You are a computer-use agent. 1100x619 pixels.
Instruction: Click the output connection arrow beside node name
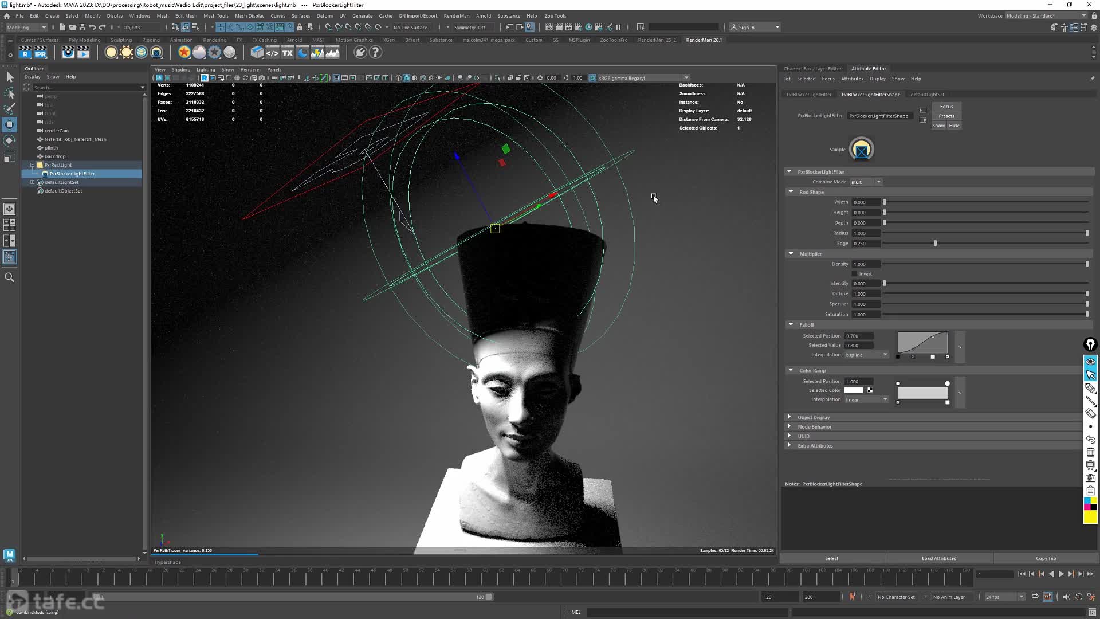pos(922,120)
